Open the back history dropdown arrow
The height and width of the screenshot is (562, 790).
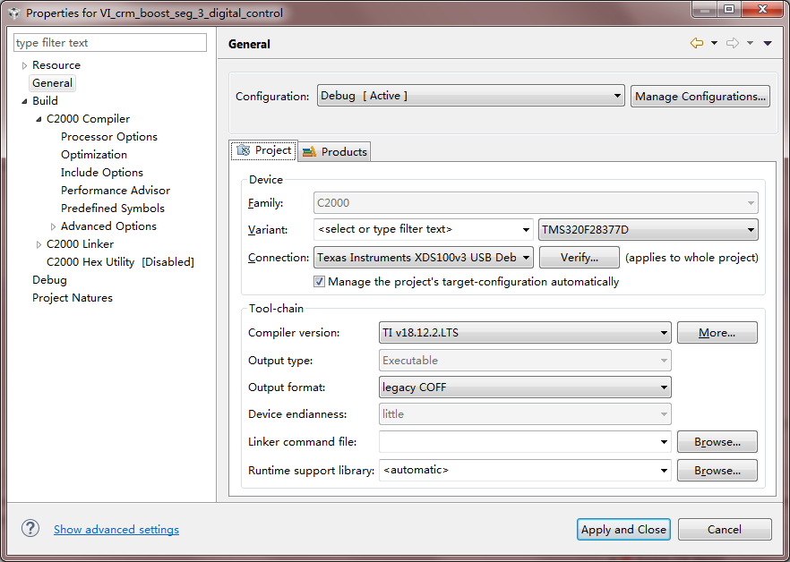point(714,43)
